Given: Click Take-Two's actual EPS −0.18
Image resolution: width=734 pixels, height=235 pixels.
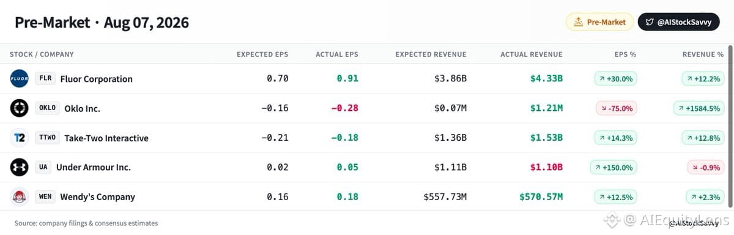Looking at the screenshot, I should (345, 138).
